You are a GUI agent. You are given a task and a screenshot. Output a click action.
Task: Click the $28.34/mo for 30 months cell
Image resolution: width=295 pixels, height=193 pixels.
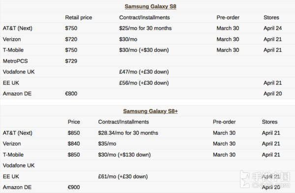128,133
